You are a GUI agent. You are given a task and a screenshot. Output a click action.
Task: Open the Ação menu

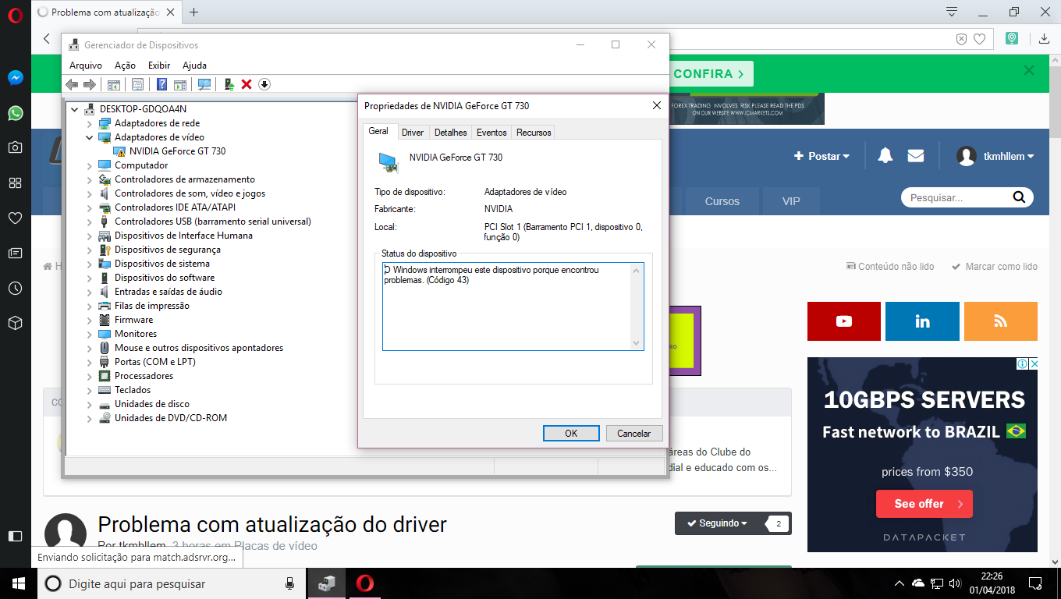point(125,66)
